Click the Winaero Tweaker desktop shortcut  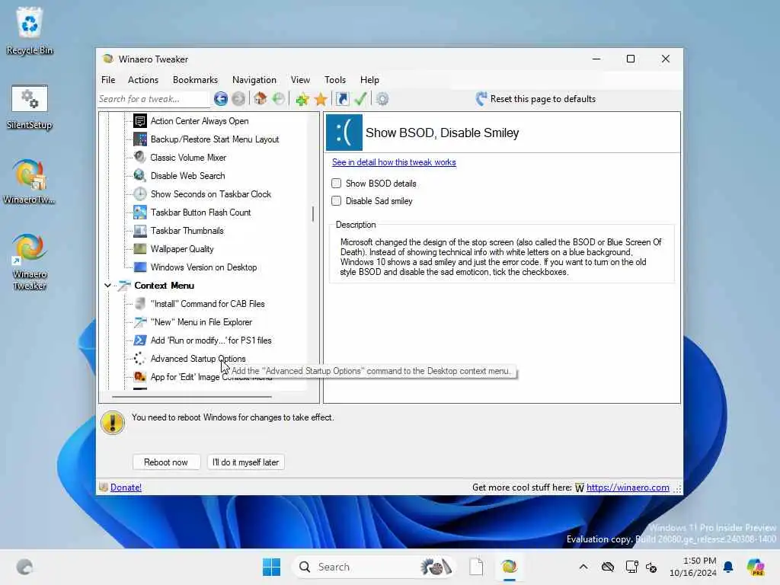30,261
